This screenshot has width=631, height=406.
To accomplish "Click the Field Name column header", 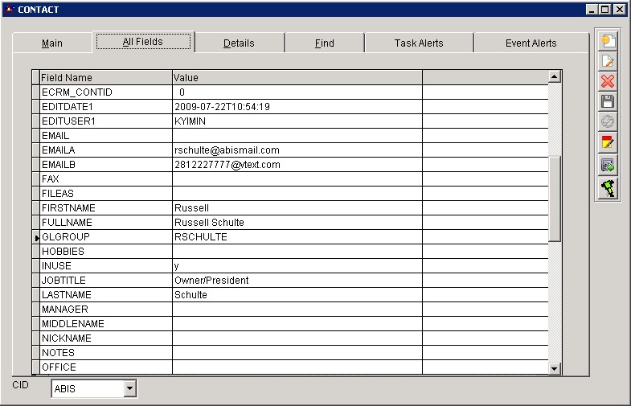I will [104, 78].
